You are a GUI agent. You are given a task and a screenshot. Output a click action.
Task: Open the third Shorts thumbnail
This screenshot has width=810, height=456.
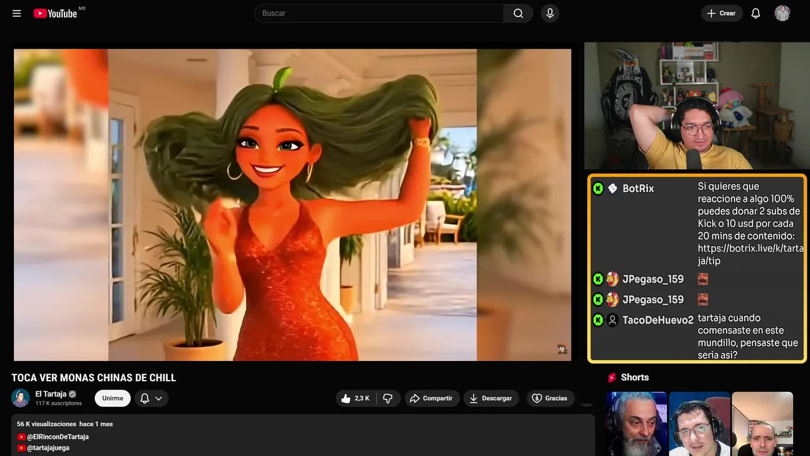click(x=762, y=424)
